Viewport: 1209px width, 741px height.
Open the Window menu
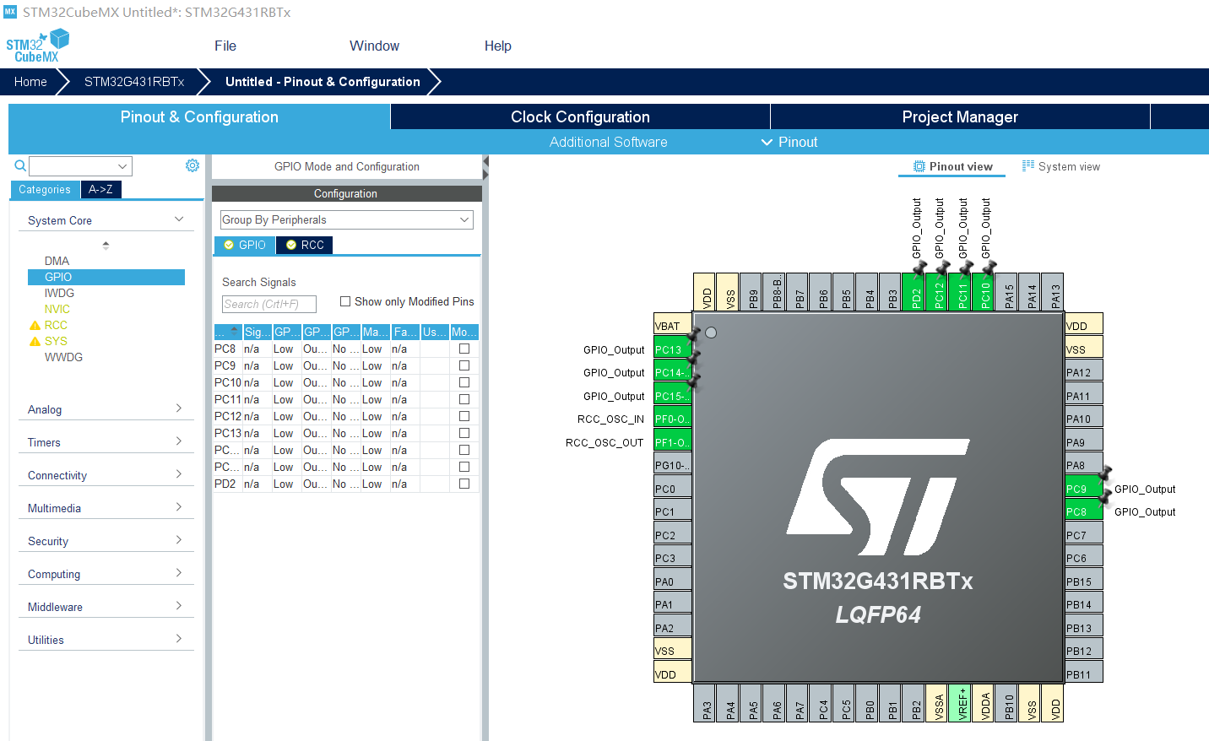[x=374, y=46]
